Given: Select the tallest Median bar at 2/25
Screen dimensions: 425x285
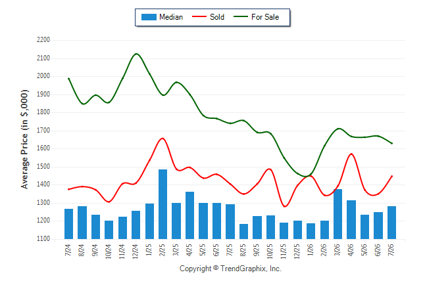Looking at the screenshot, I should [162, 204].
